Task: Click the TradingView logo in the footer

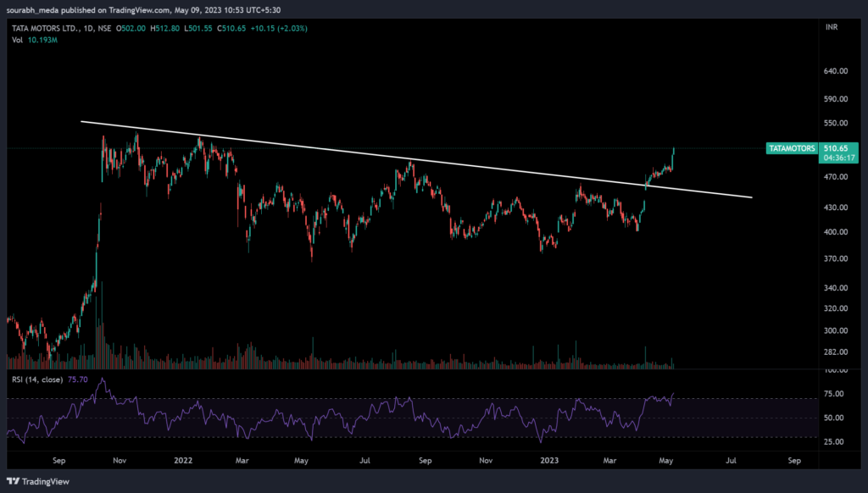Action: pos(38,481)
